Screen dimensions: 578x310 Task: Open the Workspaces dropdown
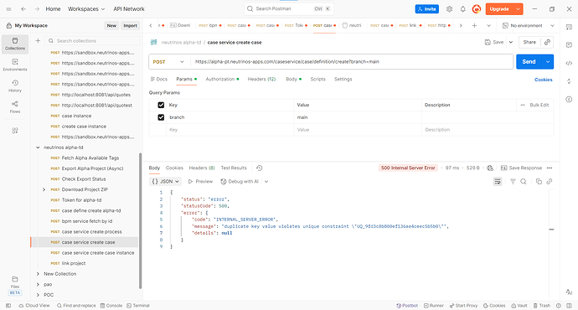pos(86,9)
